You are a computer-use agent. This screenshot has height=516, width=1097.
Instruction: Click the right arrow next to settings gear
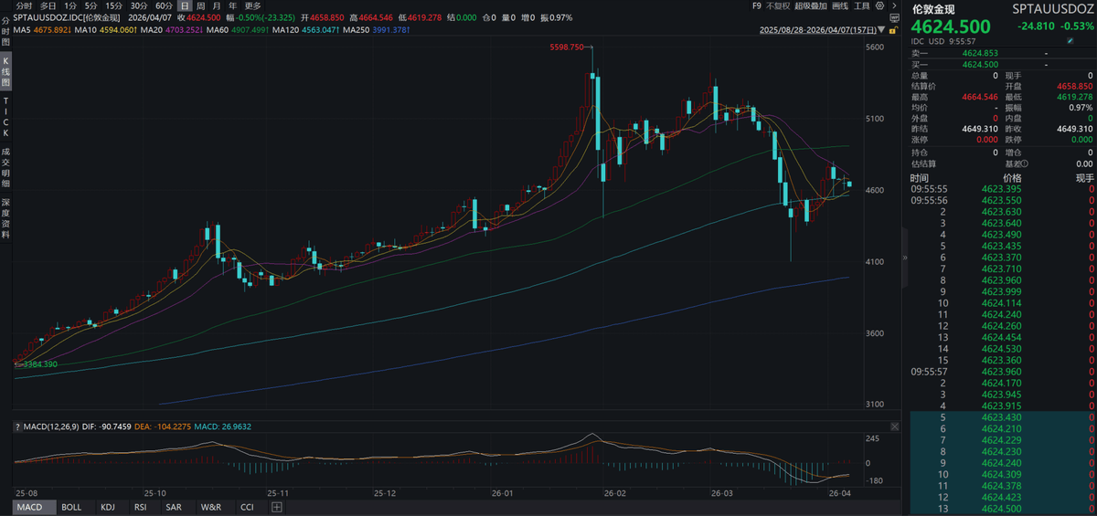[892, 5]
